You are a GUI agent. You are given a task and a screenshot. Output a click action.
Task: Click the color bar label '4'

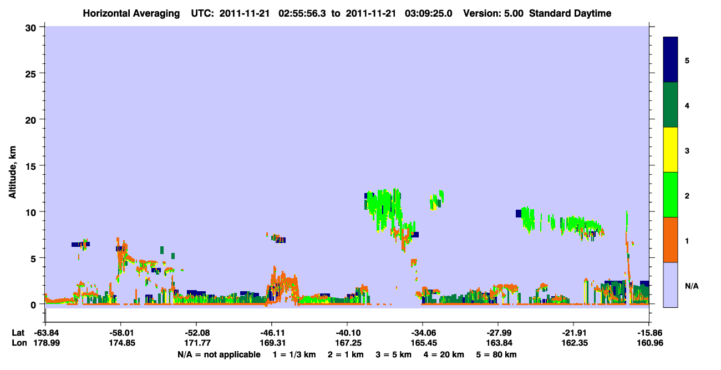(687, 105)
